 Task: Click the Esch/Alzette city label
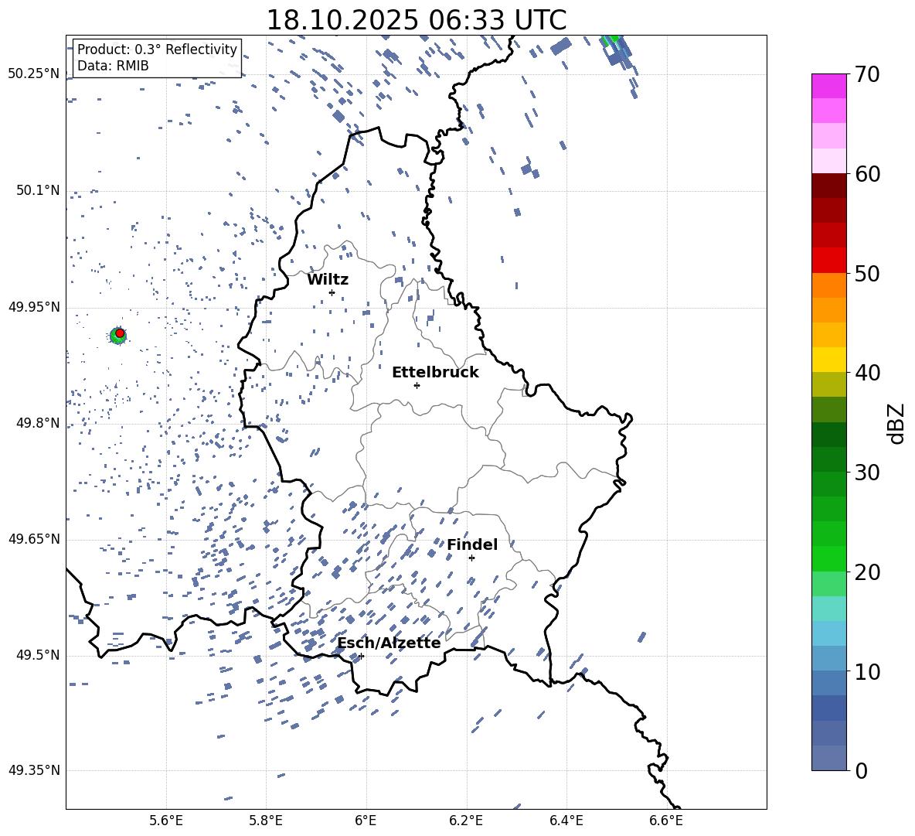[x=389, y=643]
